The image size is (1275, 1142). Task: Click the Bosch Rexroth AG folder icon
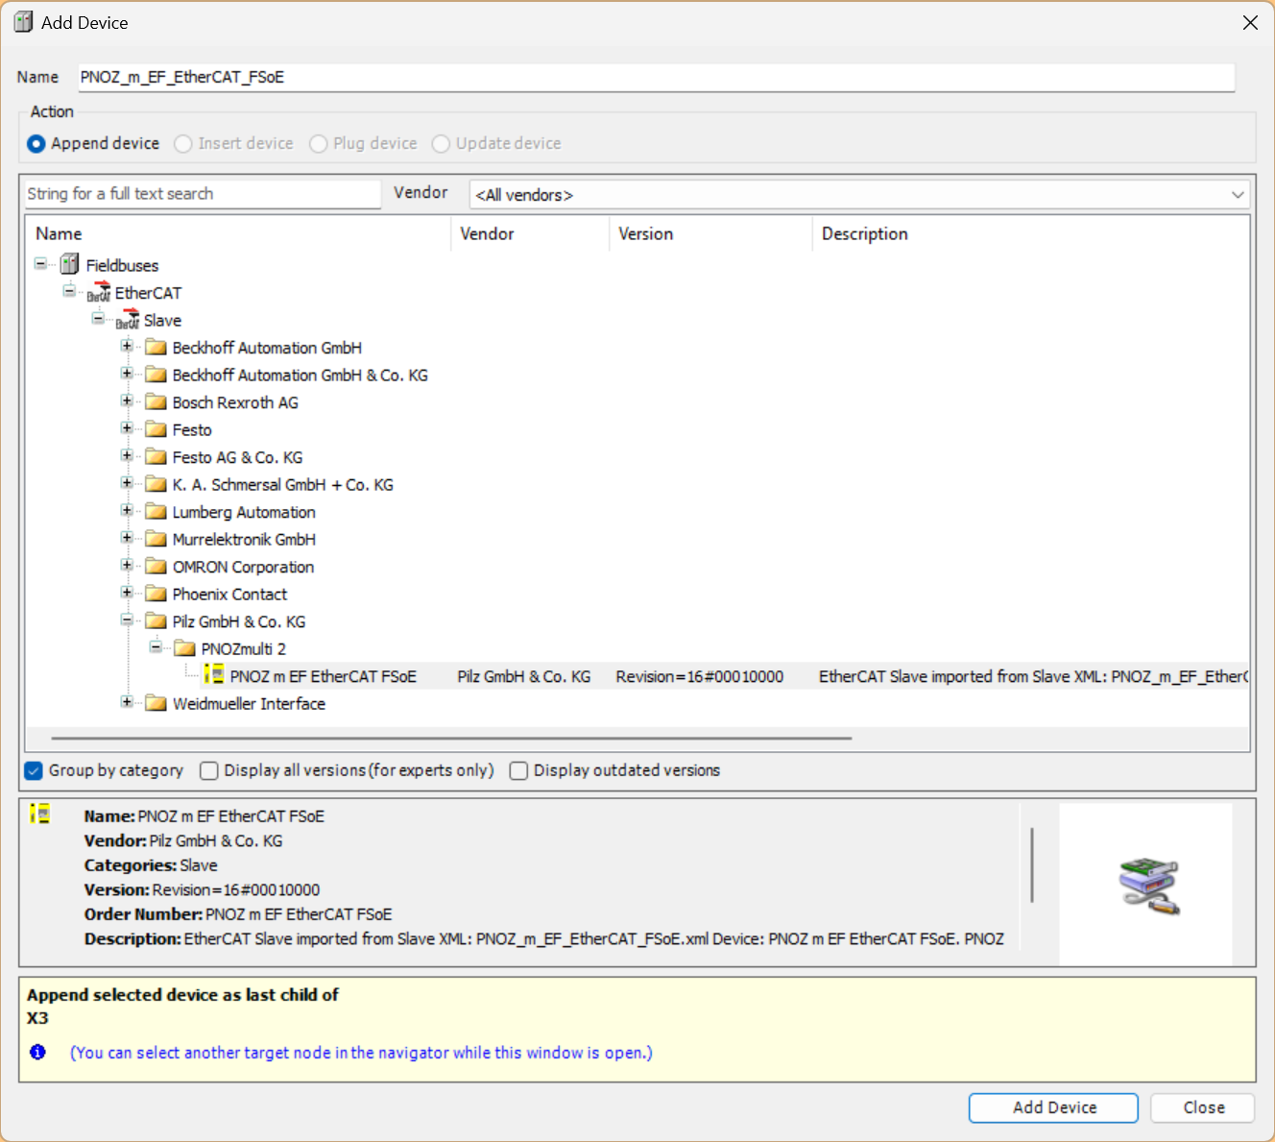tap(156, 402)
